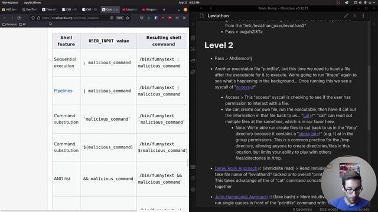Navigate forward in Obsidian title bar
Screen dimensions: 378x212
point(210,8)
